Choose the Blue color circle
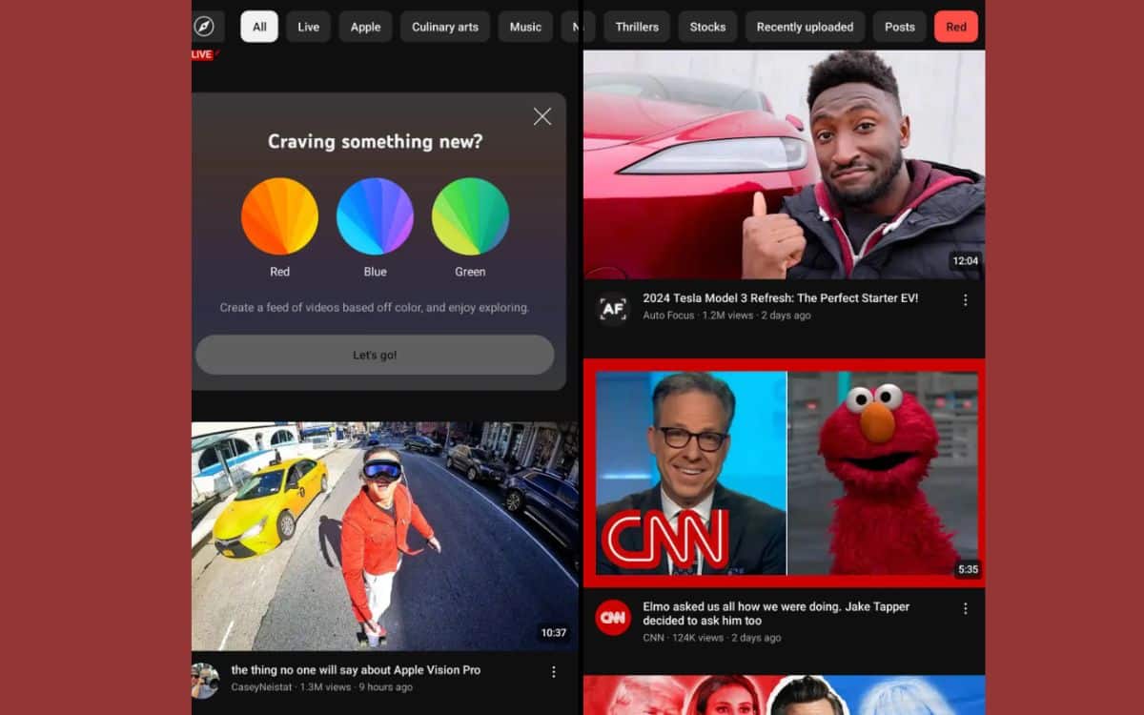 [x=375, y=216]
